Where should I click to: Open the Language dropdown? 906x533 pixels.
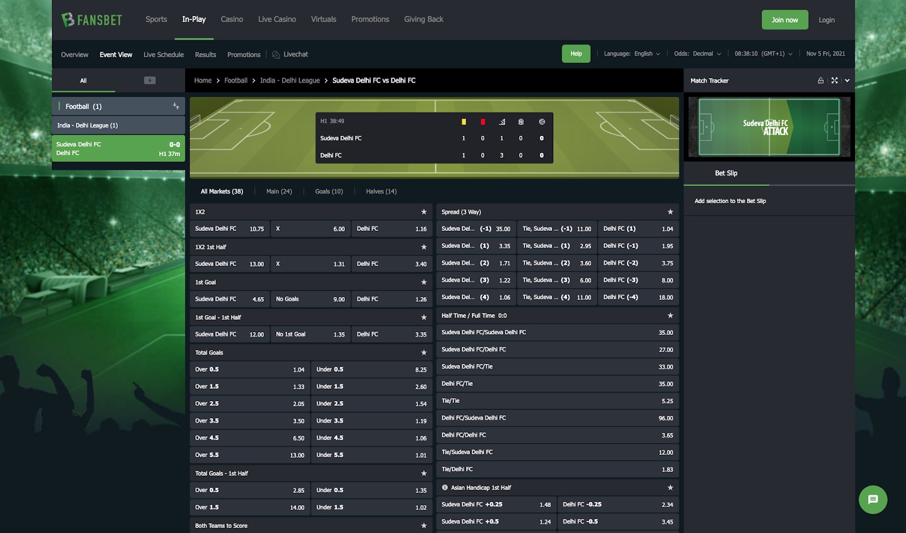[x=632, y=54]
